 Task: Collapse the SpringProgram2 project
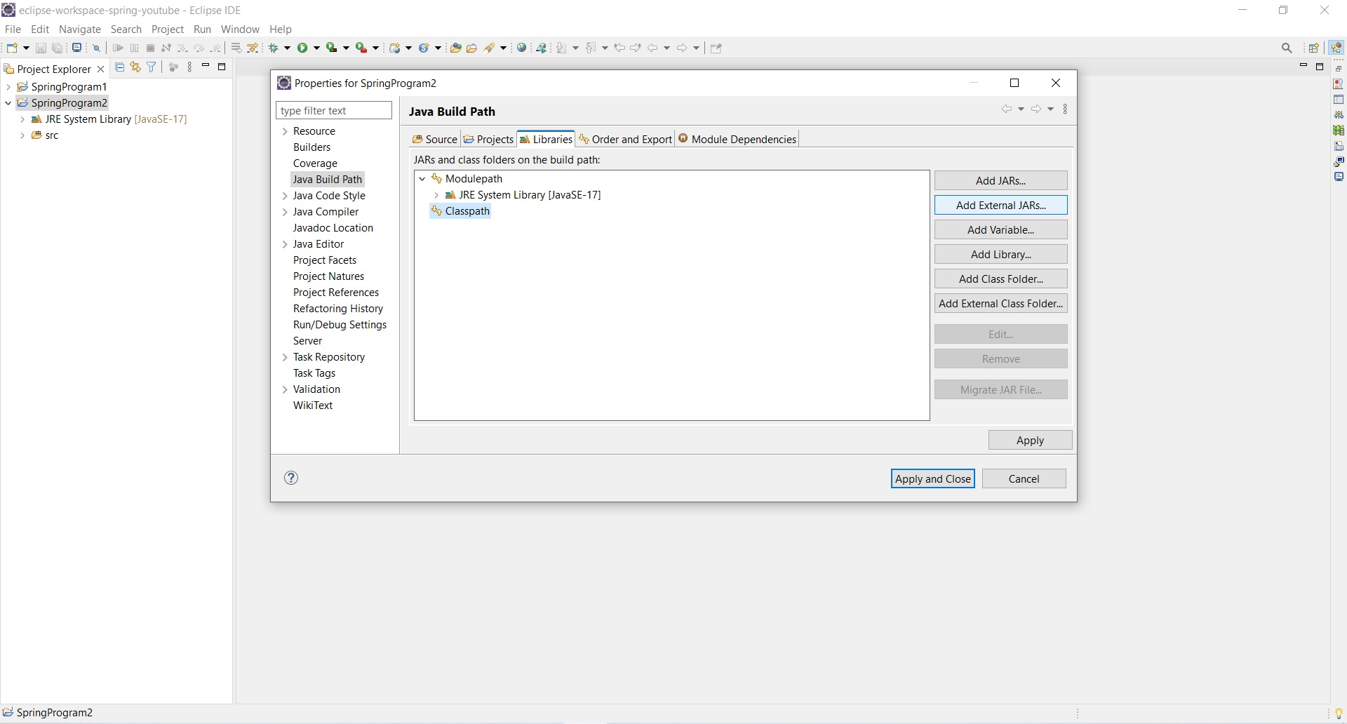click(8, 103)
